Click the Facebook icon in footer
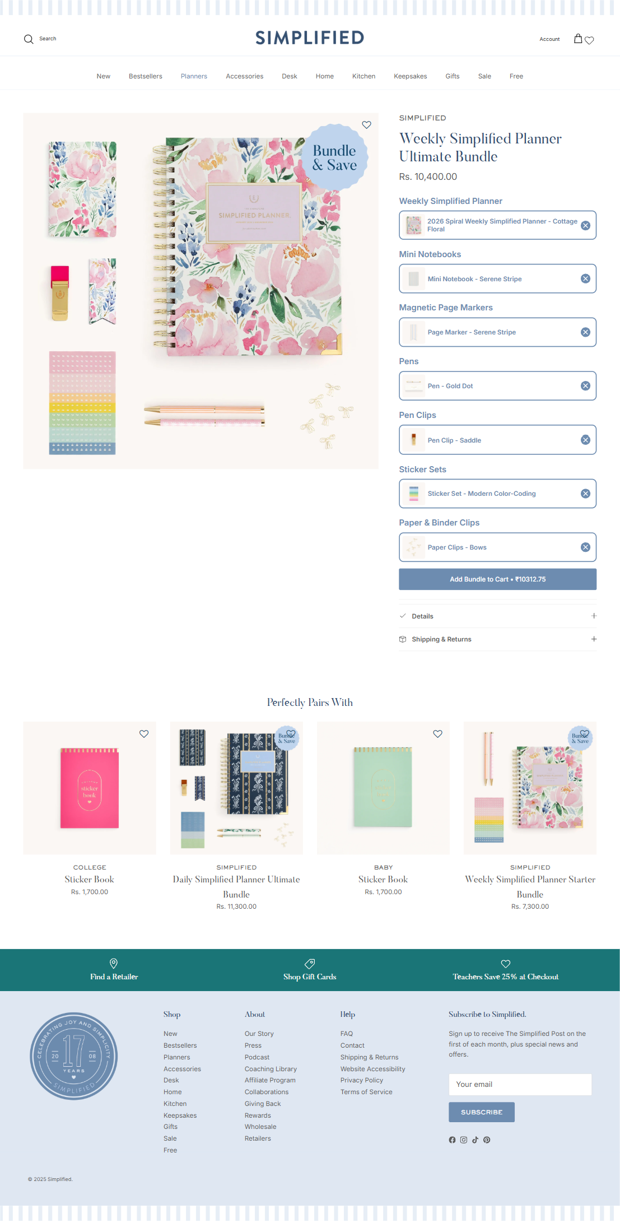Screen dimensions: 620x1232 [x=452, y=1140]
